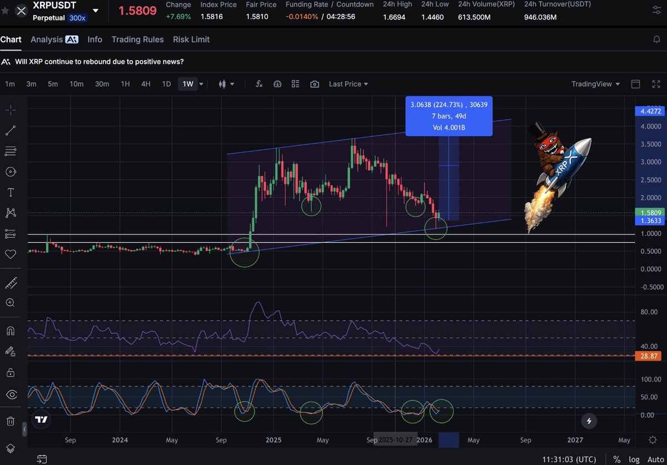Select the 1H timeframe
Image resolution: width=667 pixels, height=465 pixels.
click(125, 84)
